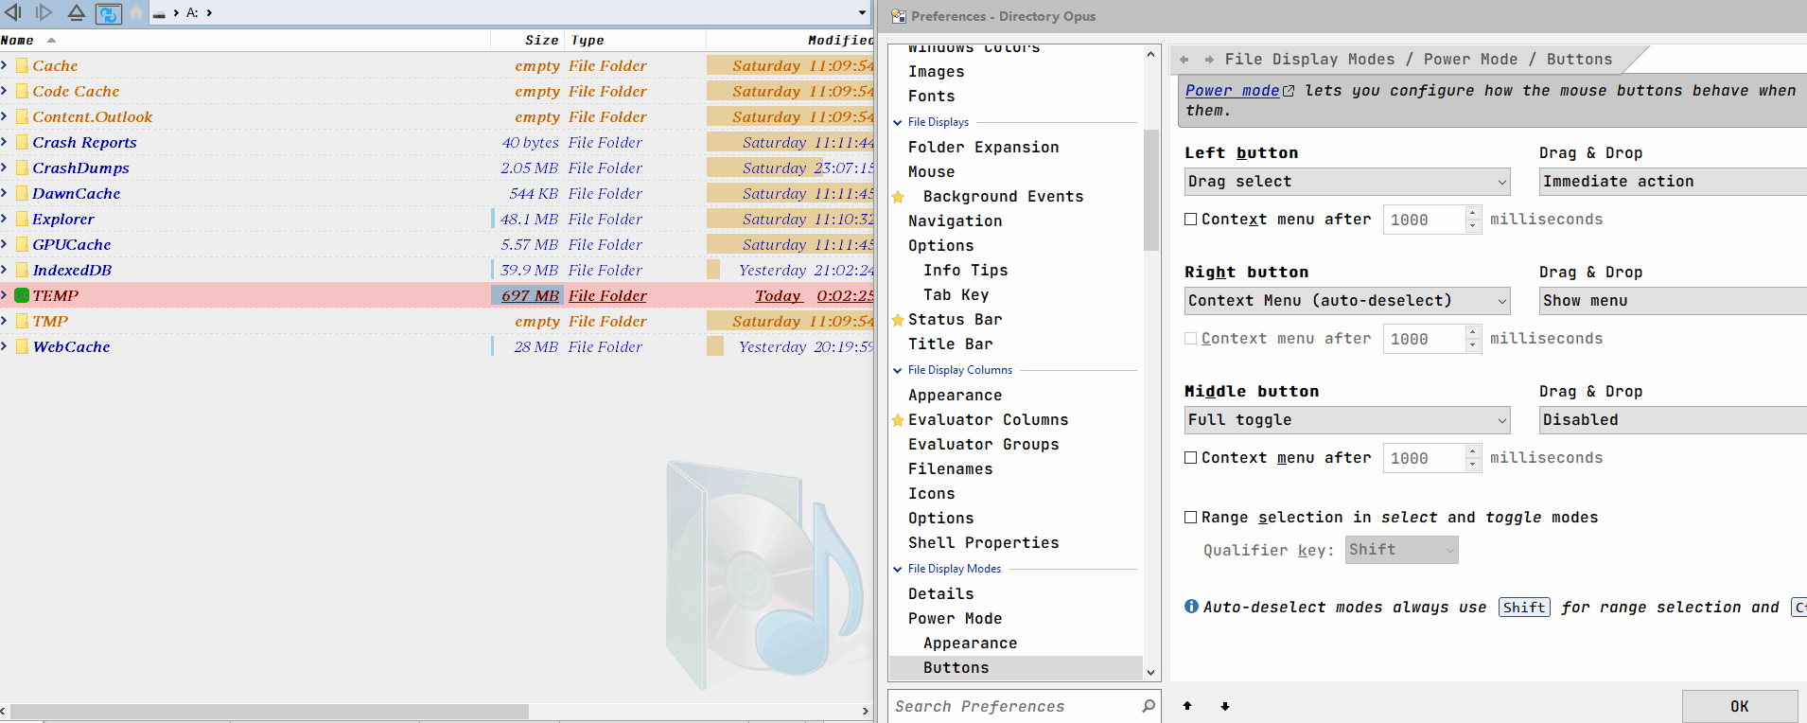Screen dimensions: 1807x723
Task: Enable Middle button Context menu after checkbox
Action: pos(1191,458)
